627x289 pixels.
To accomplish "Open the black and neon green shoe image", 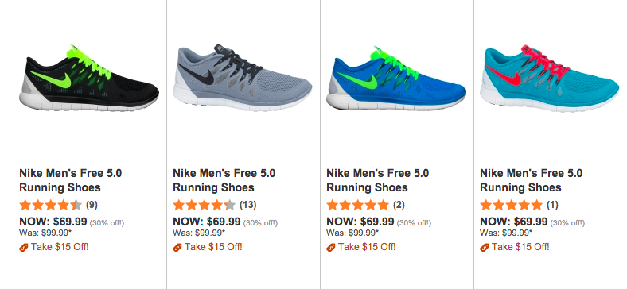I will pos(89,77).
